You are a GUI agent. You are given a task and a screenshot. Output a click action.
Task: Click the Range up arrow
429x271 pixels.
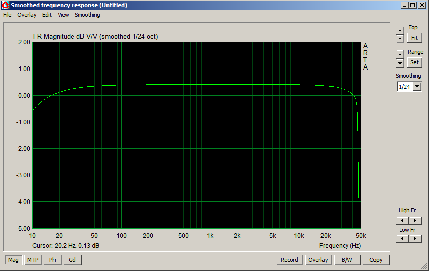(400, 54)
